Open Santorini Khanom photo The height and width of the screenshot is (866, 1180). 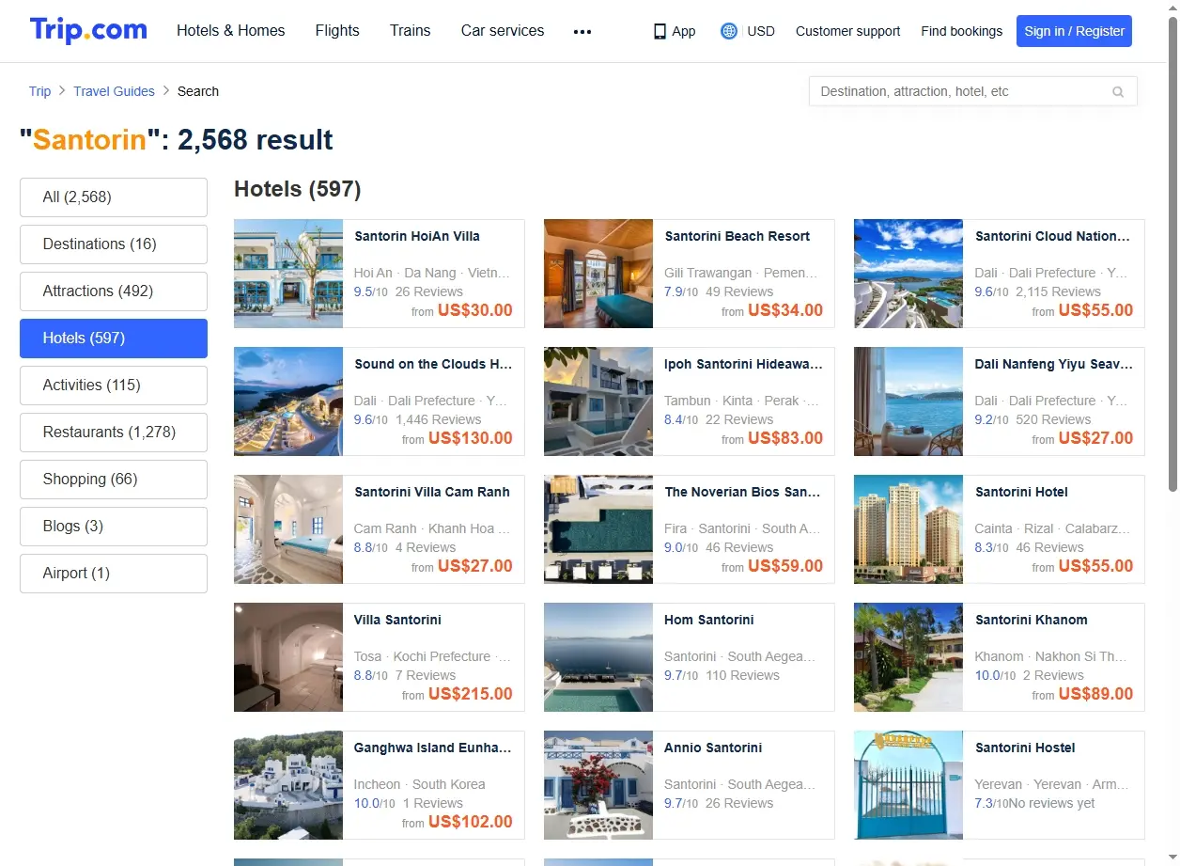coord(908,657)
